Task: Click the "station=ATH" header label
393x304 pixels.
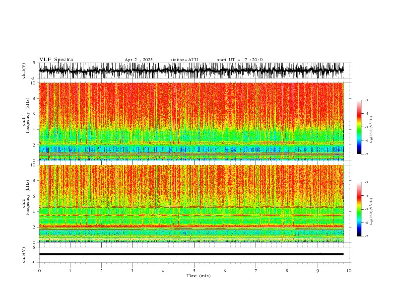Action: click(184, 60)
